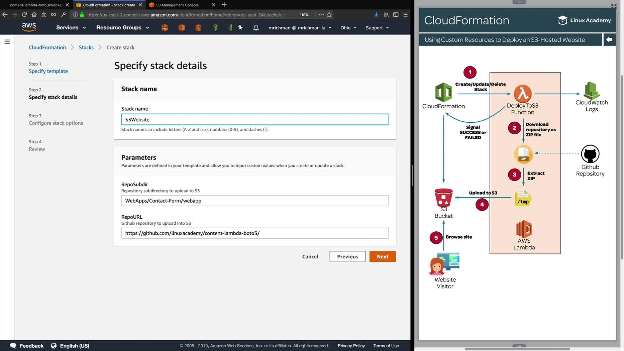Open the Ohio region selector
This screenshot has height=351, width=624.
point(348,28)
